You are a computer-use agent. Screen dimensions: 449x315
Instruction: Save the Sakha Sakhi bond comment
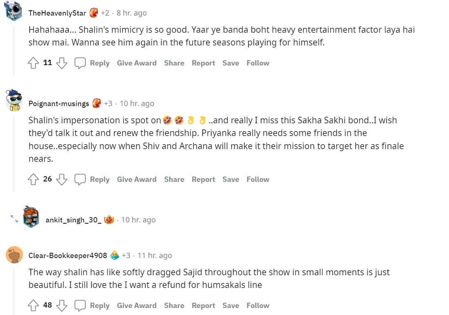pos(230,179)
